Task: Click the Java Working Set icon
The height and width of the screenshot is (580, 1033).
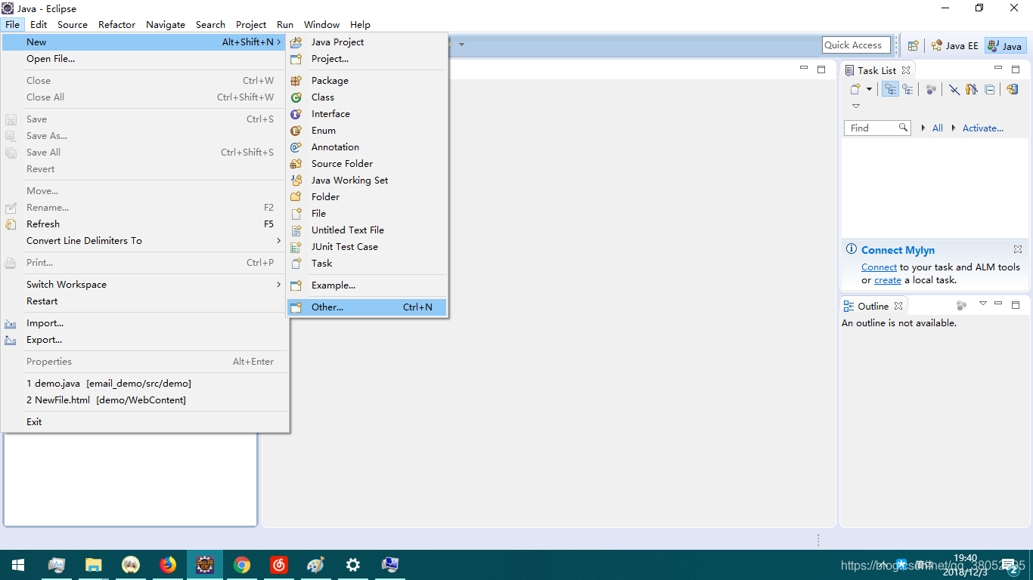Action: (x=296, y=180)
